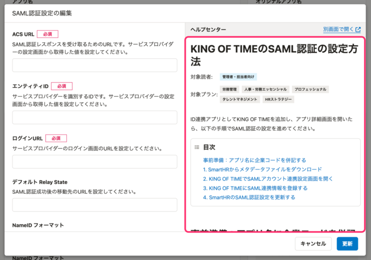Click the 更新 button

click(347, 244)
